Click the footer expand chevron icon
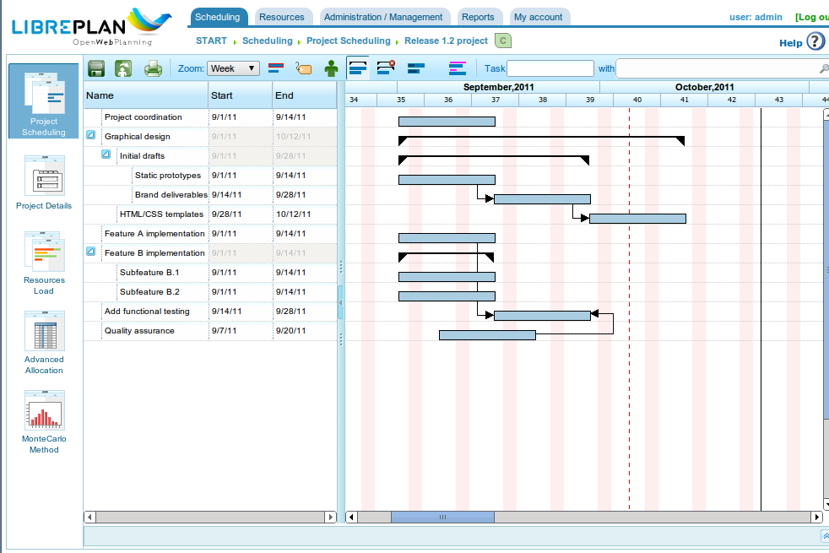829x553 pixels. pyautogui.click(x=826, y=536)
